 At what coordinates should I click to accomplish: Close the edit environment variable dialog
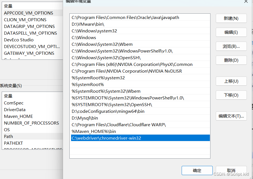pos(246,1)
